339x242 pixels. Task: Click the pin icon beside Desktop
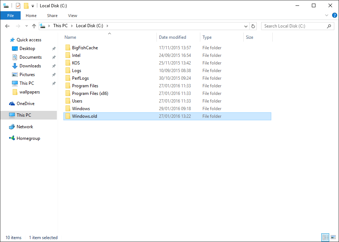[x=54, y=49]
